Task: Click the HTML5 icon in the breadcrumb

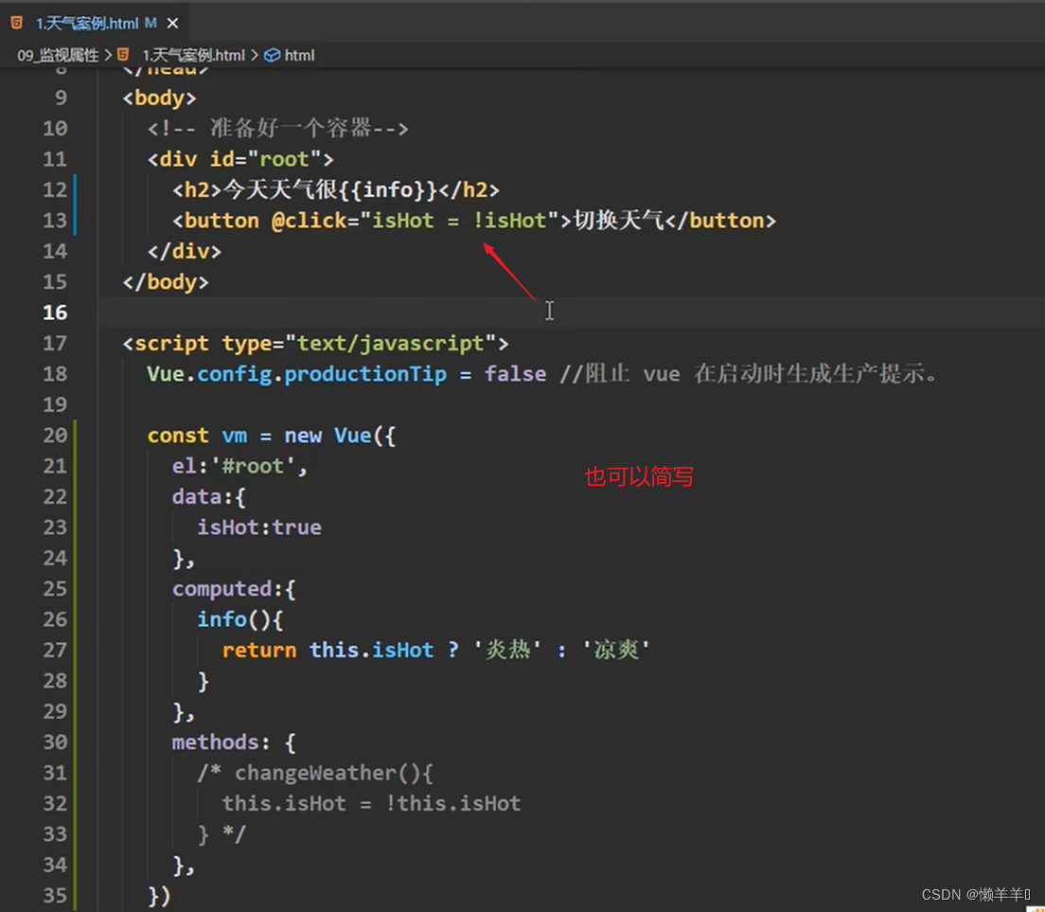Action: 123,55
